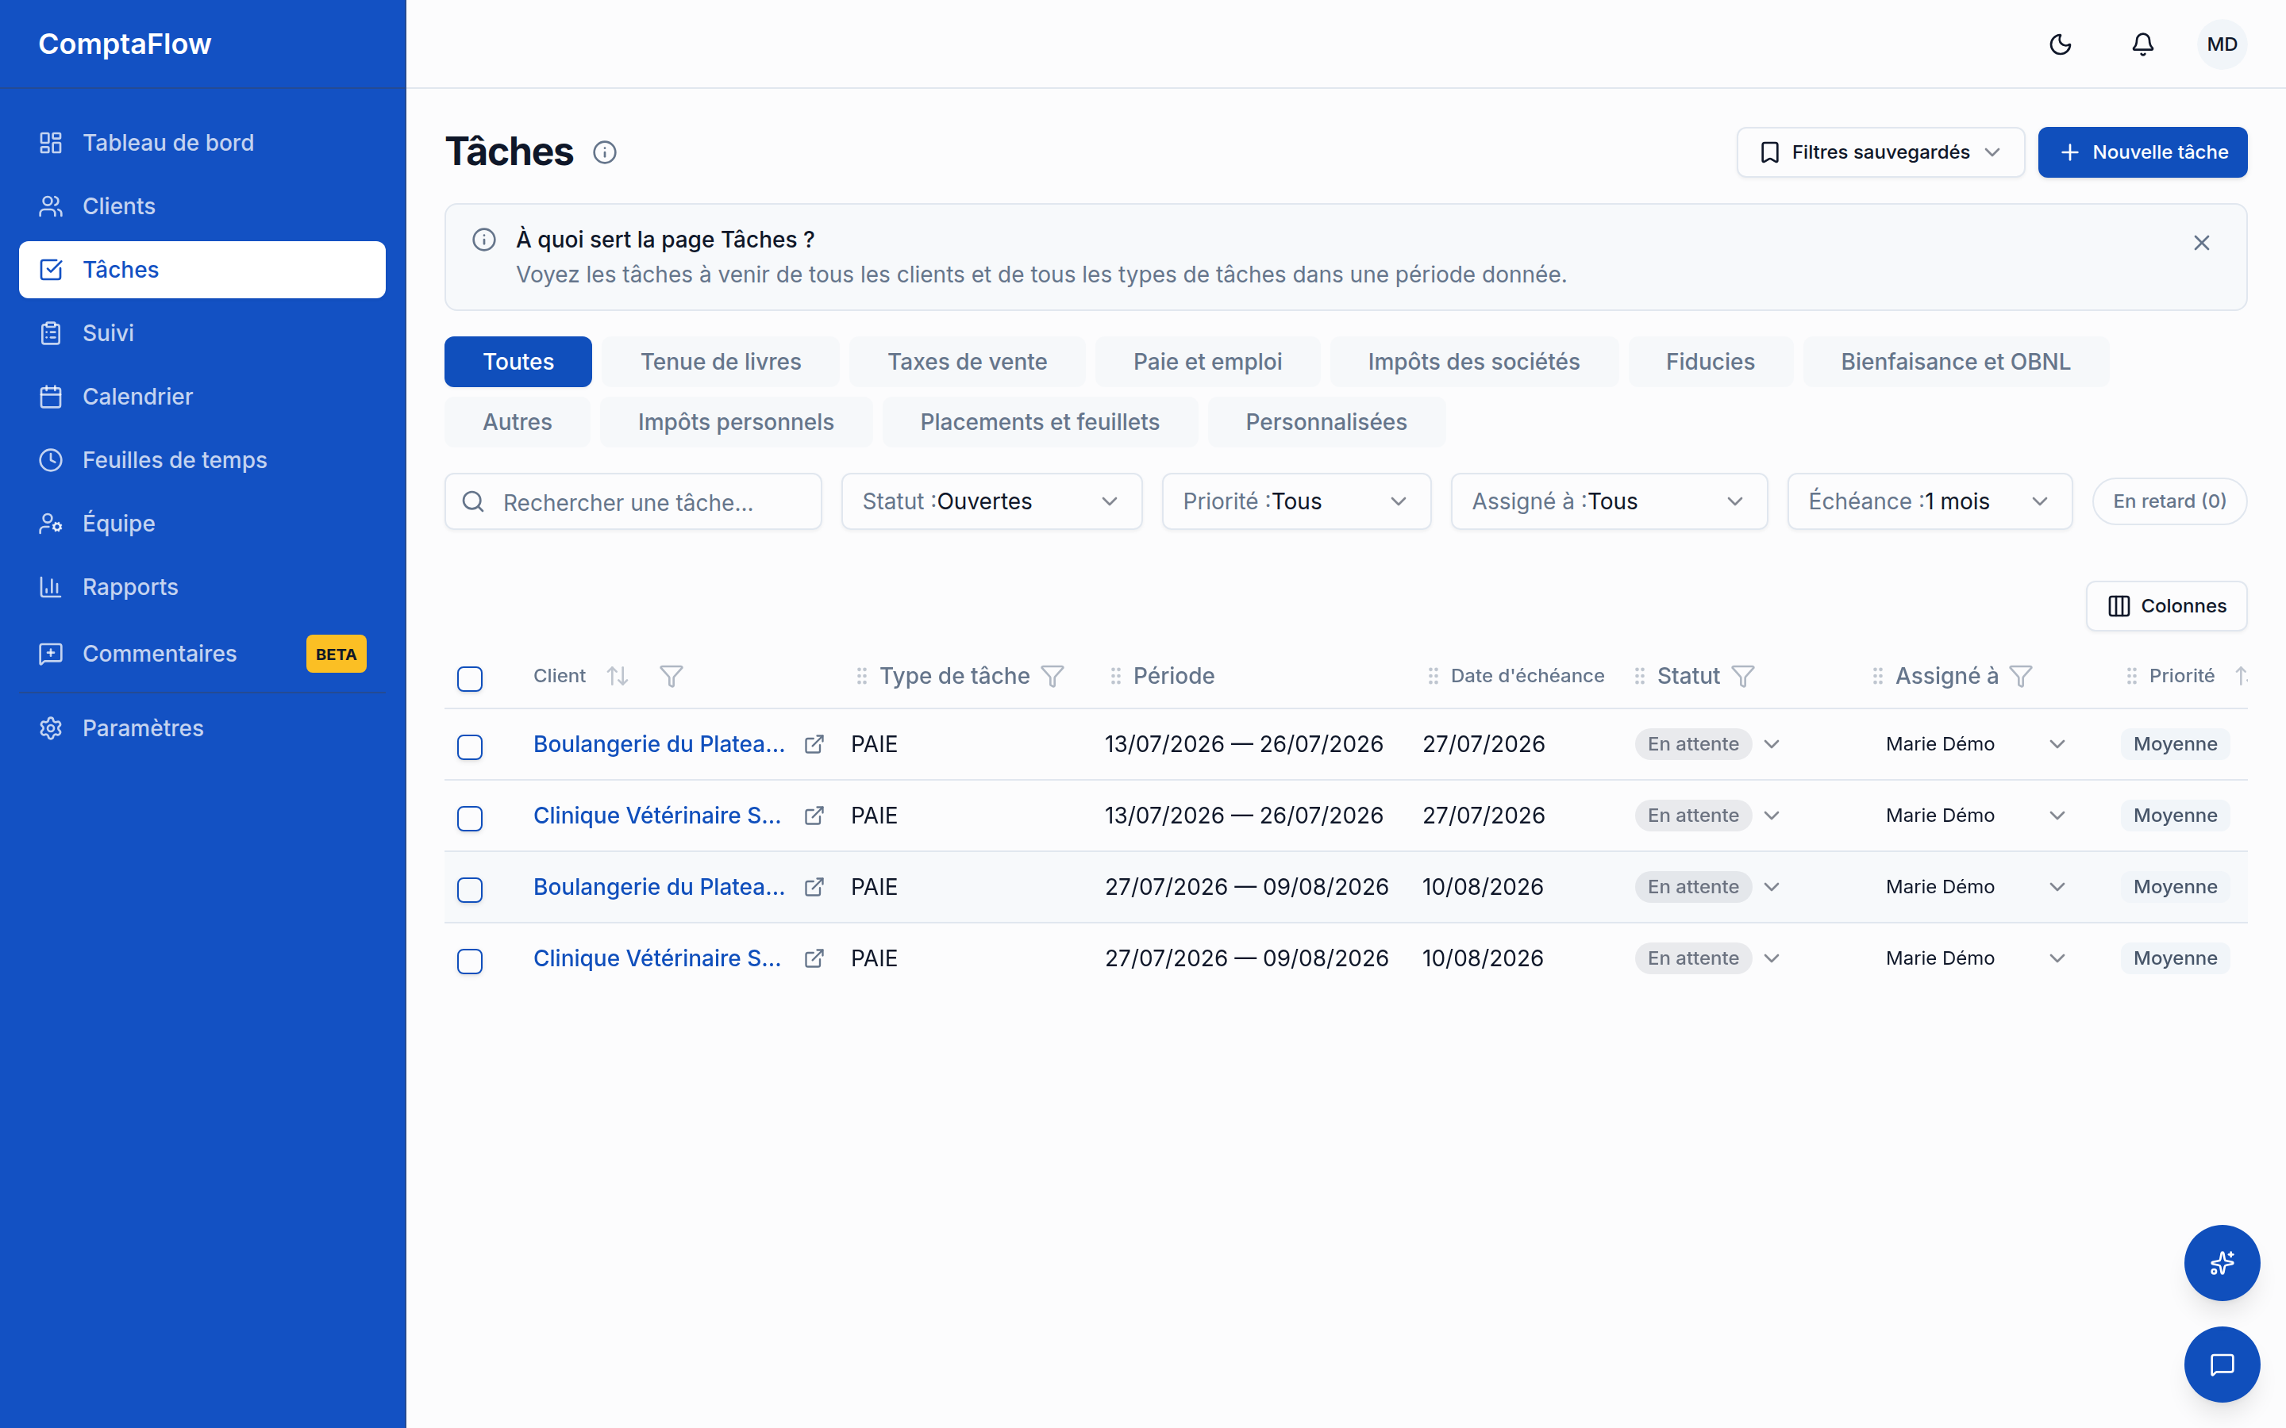Open the Échéance : 1 mois dropdown
The width and height of the screenshot is (2286, 1428).
(x=1930, y=501)
